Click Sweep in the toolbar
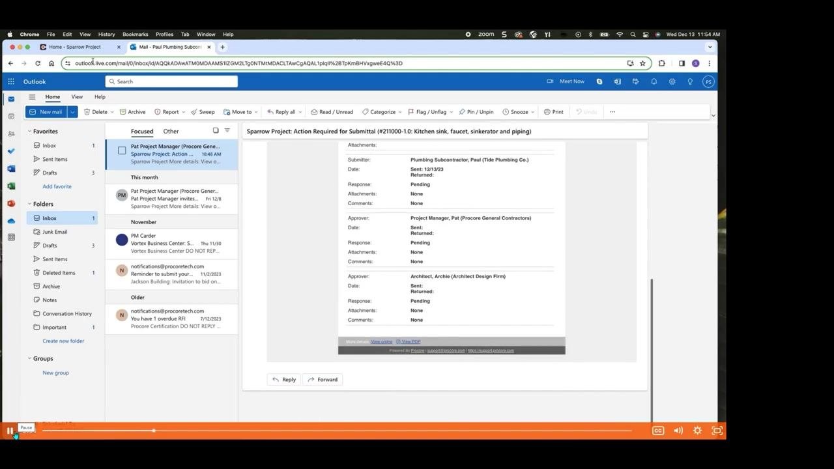This screenshot has height=469, width=834. tap(203, 112)
